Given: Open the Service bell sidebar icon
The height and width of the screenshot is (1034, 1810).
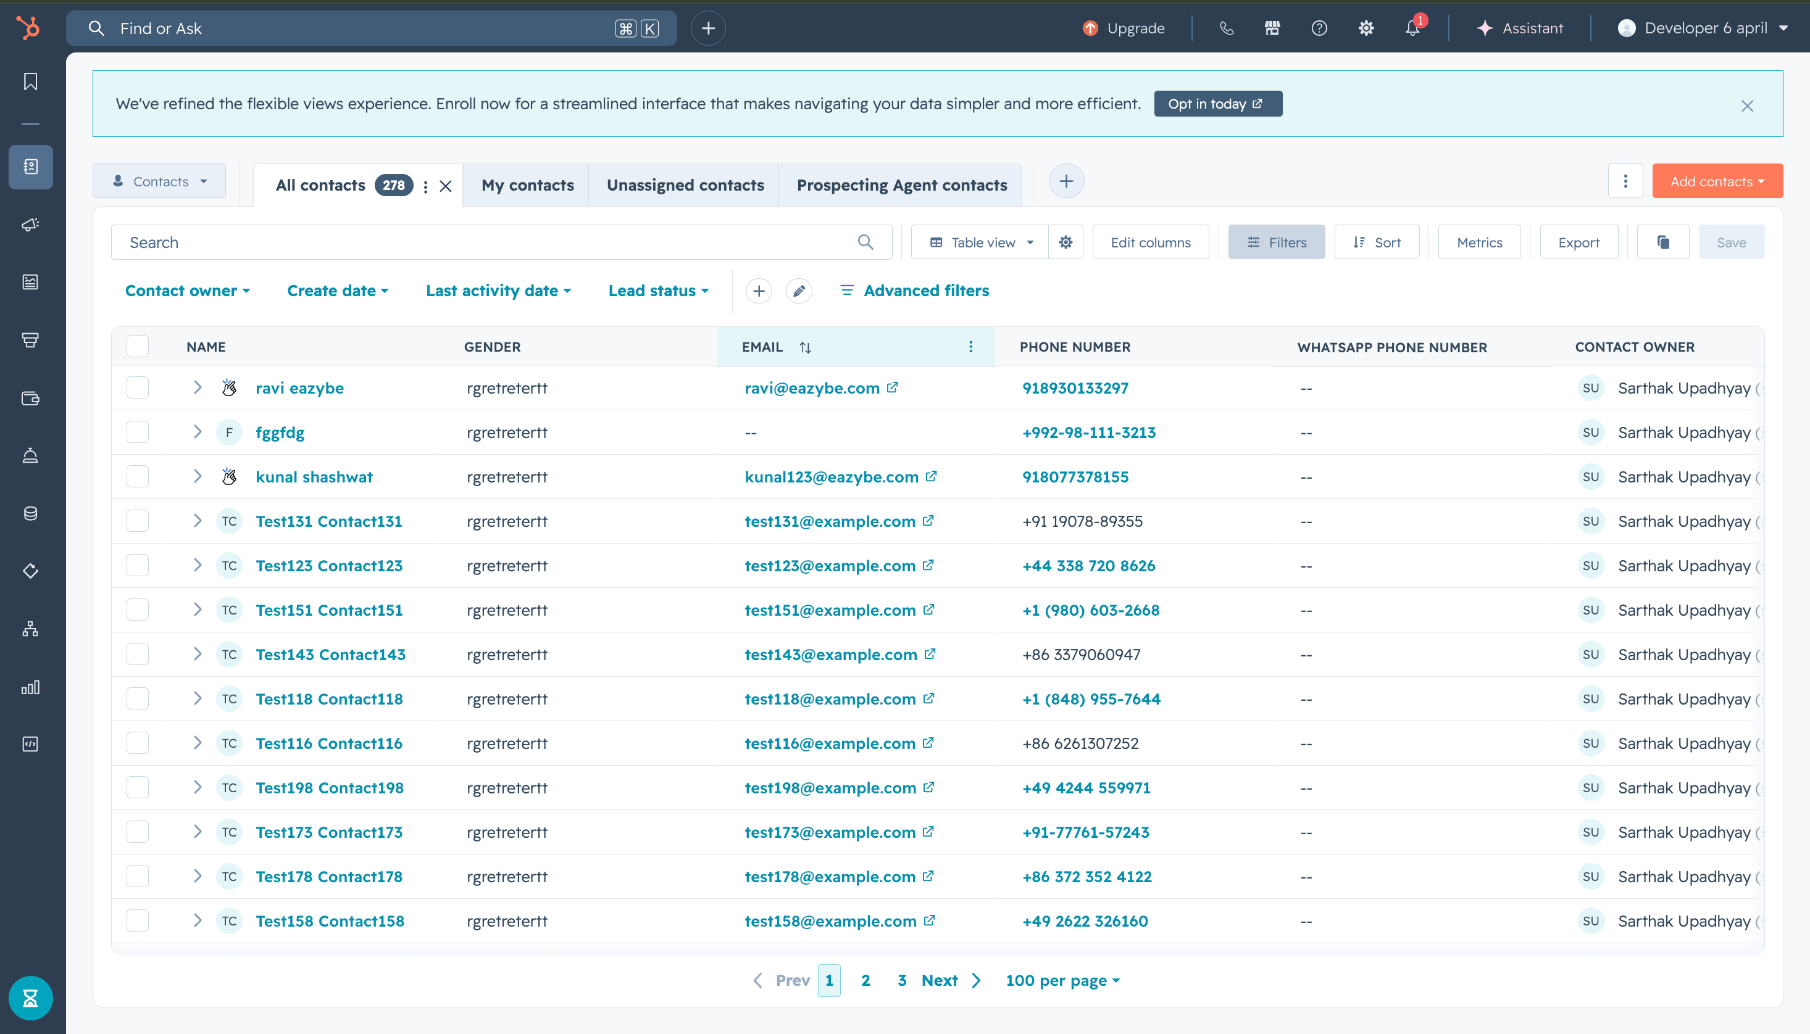Looking at the screenshot, I should pos(30,455).
